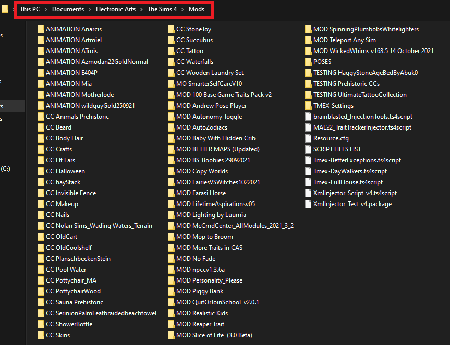Expand chevron after Electronic Arts in path
The image size is (450, 345).
pyautogui.click(x=141, y=9)
